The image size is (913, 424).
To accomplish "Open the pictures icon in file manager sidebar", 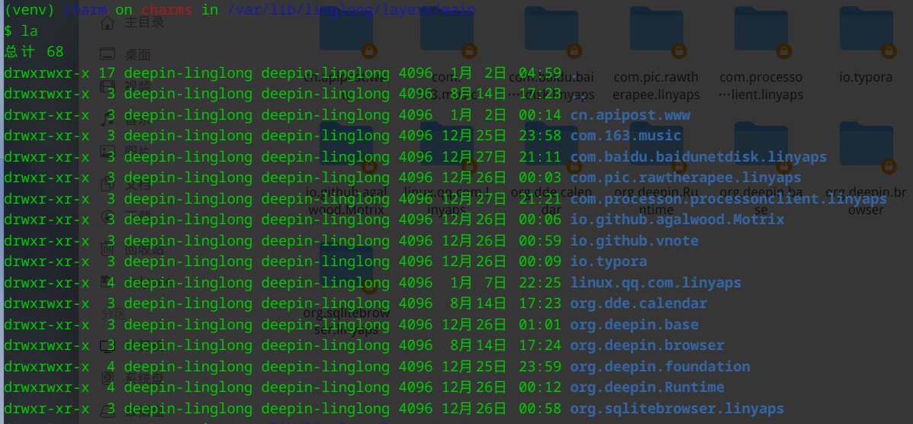I will coord(108,152).
